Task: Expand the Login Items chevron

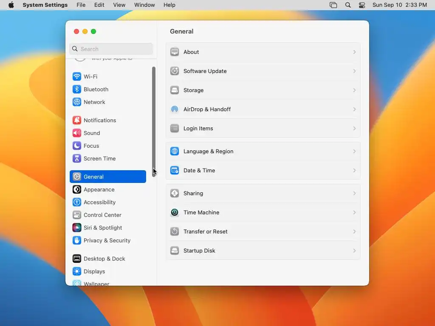Action: [x=354, y=128]
